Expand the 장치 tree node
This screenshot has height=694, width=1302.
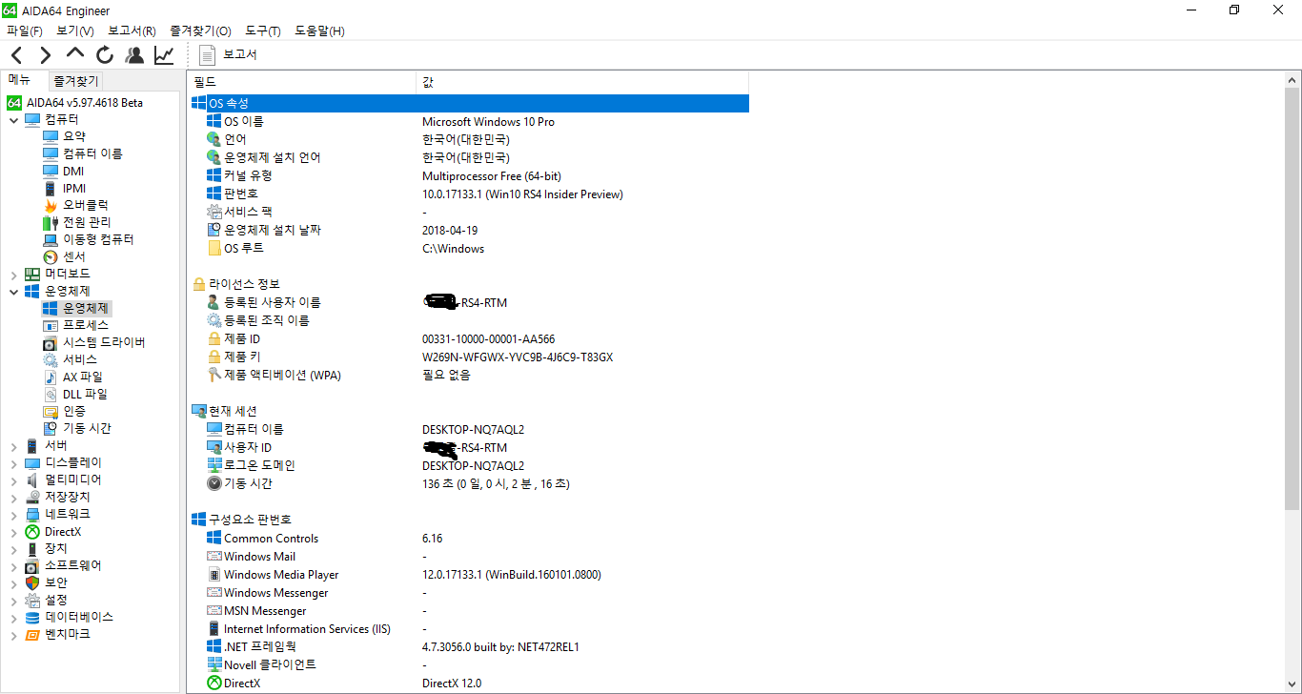click(x=13, y=548)
